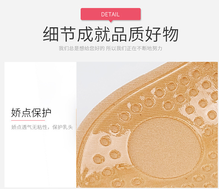The width and height of the screenshot is (219, 189).
Task: Click the 品质 characters in the headline
Action: [x=128, y=34]
